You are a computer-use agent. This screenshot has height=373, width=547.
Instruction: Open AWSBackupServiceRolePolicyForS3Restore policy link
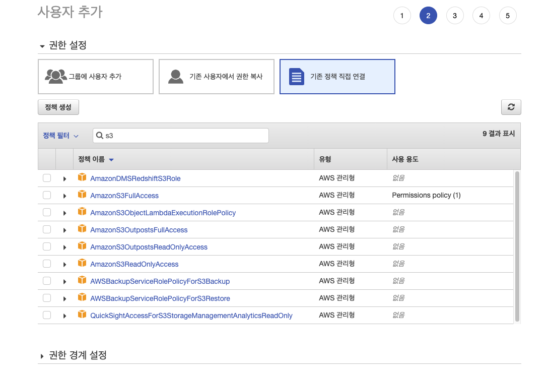(x=160, y=298)
